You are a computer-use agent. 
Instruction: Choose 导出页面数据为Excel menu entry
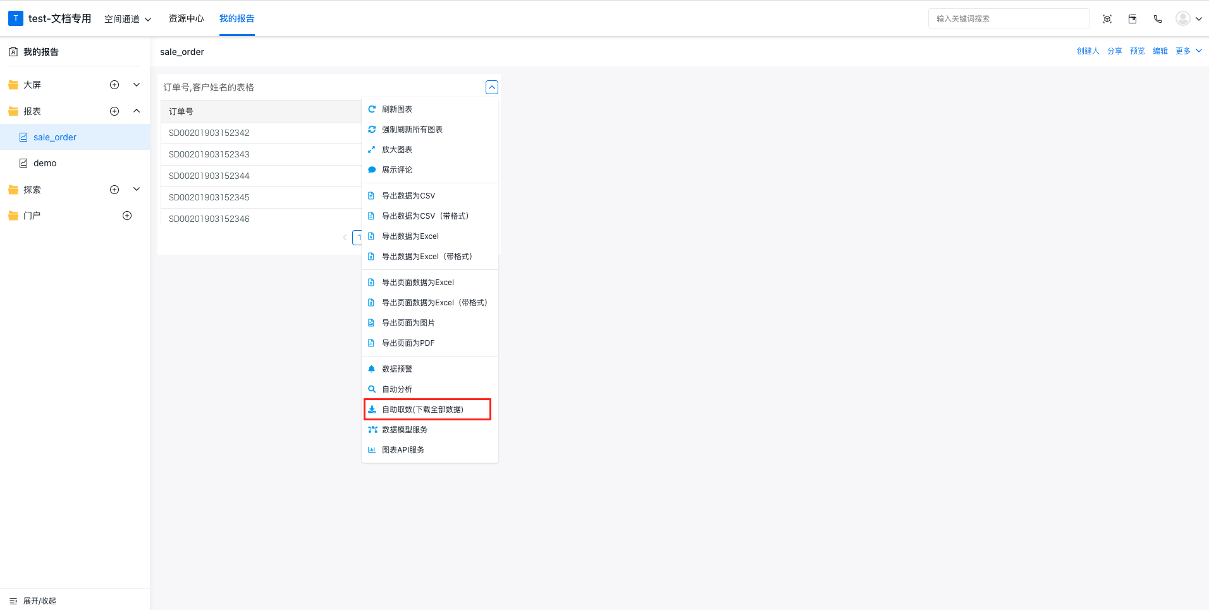coord(430,283)
